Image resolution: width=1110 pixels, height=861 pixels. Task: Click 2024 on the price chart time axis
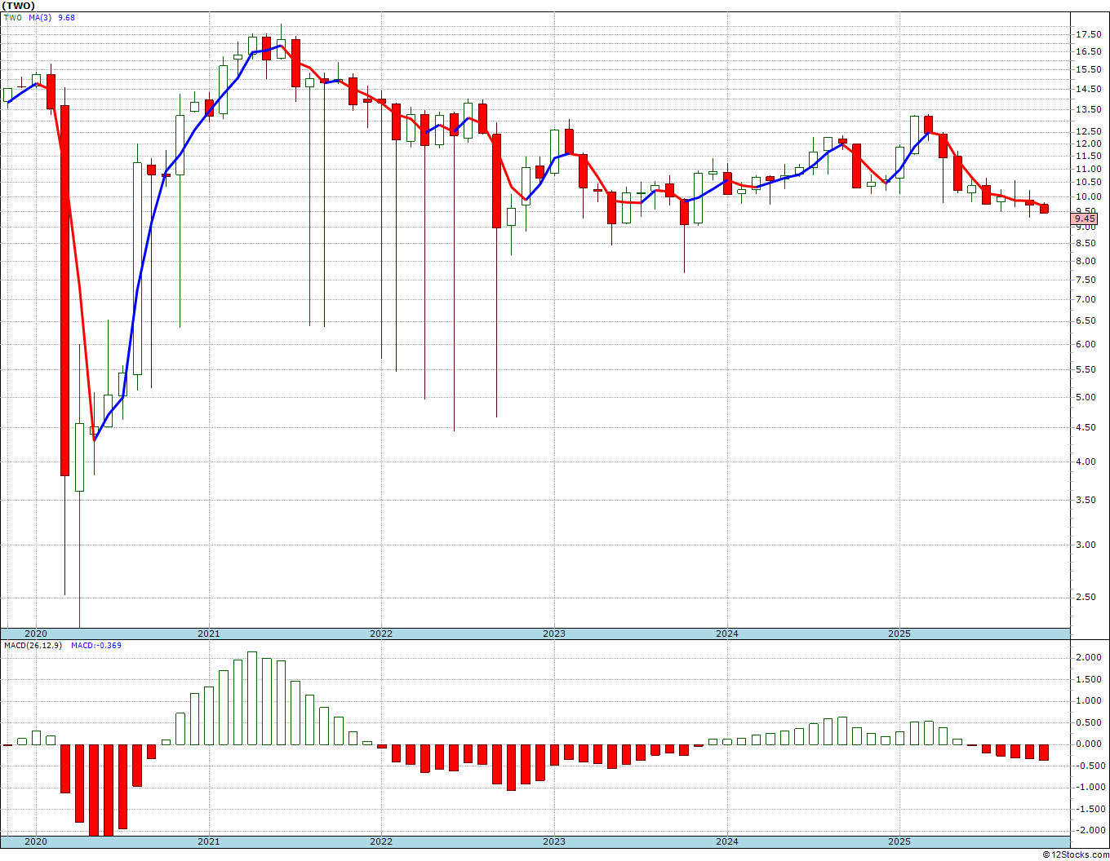pyautogui.click(x=726, y=634)
